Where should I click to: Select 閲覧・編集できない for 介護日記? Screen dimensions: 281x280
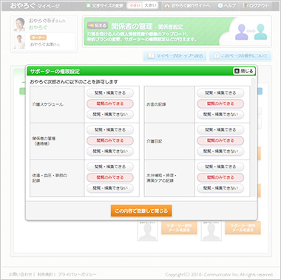[x=220, y=151]
